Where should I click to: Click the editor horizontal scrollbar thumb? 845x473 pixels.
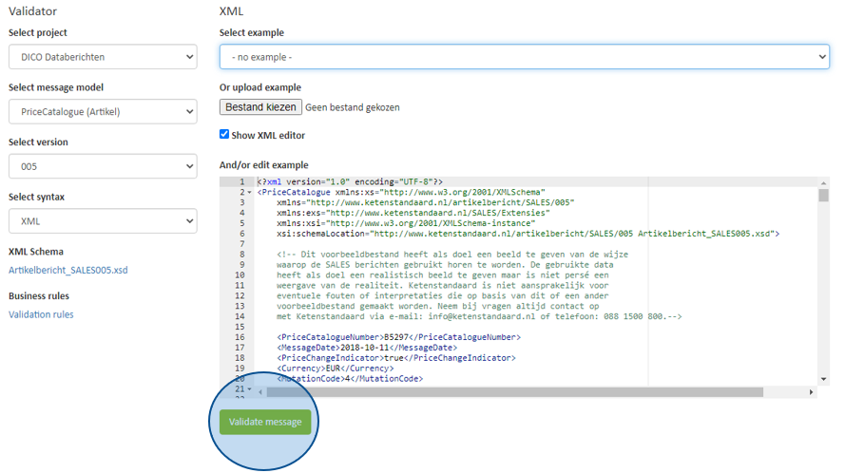point(514,392)
